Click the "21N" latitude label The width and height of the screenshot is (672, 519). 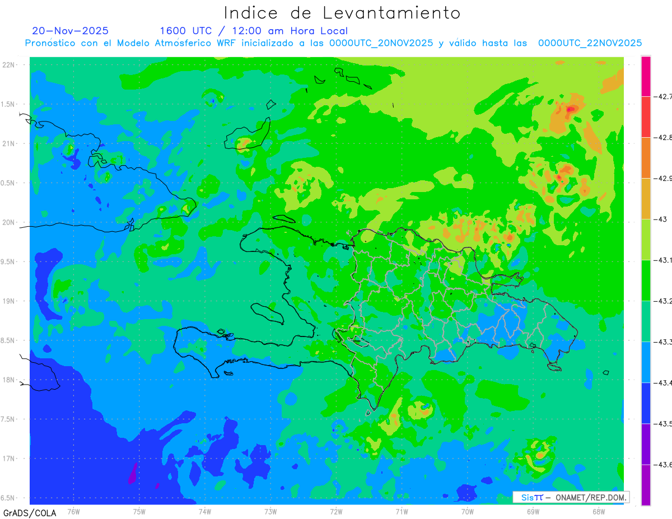[x=9, y=143]
